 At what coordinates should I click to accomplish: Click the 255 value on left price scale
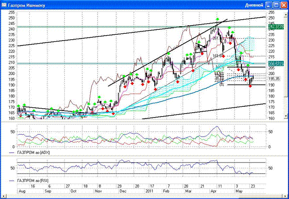coord(12,12)
